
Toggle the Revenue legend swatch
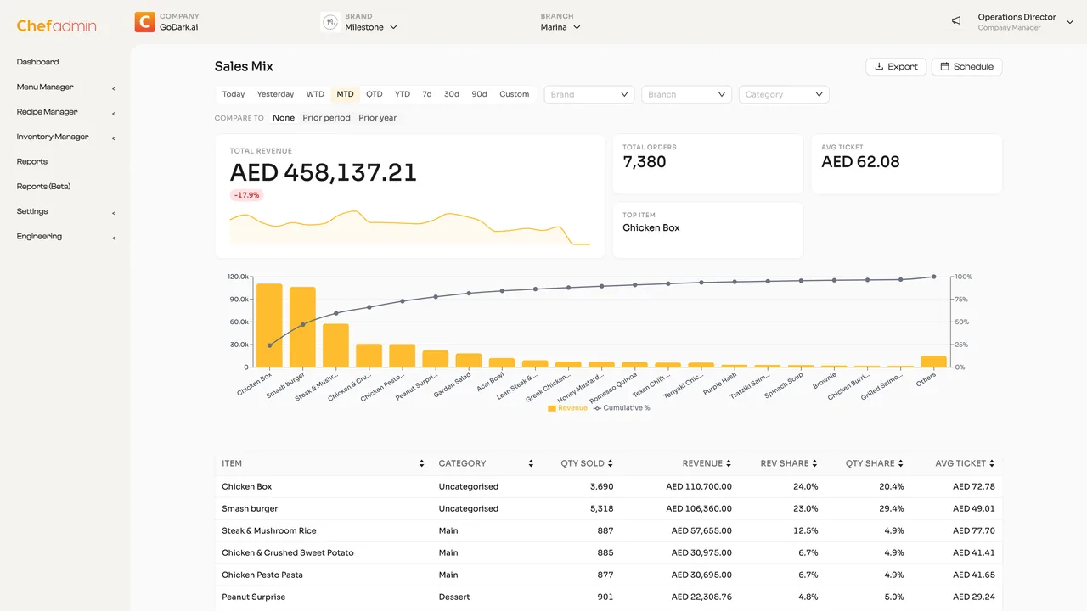(552, 408)
